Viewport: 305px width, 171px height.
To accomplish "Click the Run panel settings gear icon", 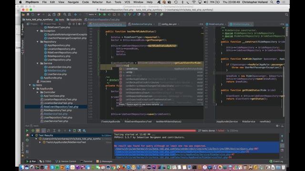I will click(277, 126).
